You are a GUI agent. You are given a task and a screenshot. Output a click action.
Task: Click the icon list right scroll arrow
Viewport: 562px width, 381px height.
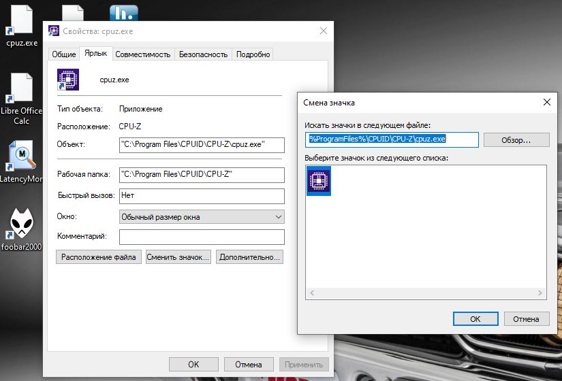point(540,293)
